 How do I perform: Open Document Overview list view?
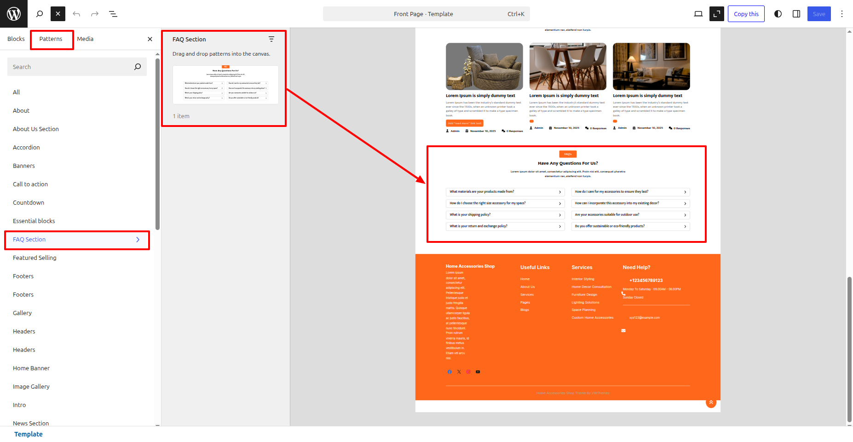point(113,14)
